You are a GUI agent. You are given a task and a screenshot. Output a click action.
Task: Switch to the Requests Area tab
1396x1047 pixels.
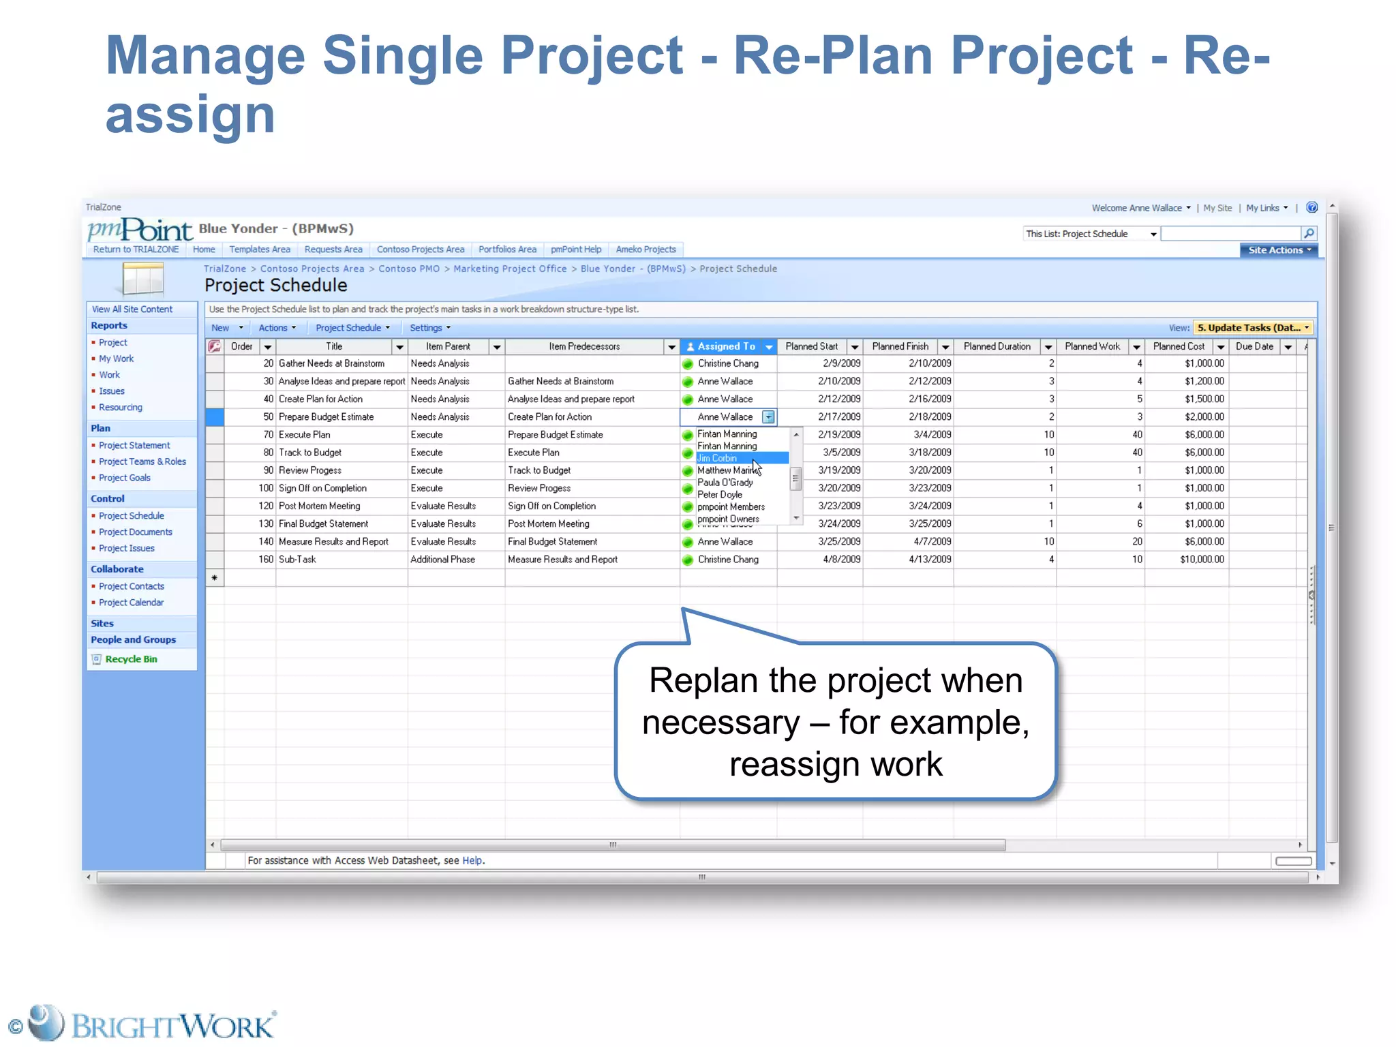333,249
